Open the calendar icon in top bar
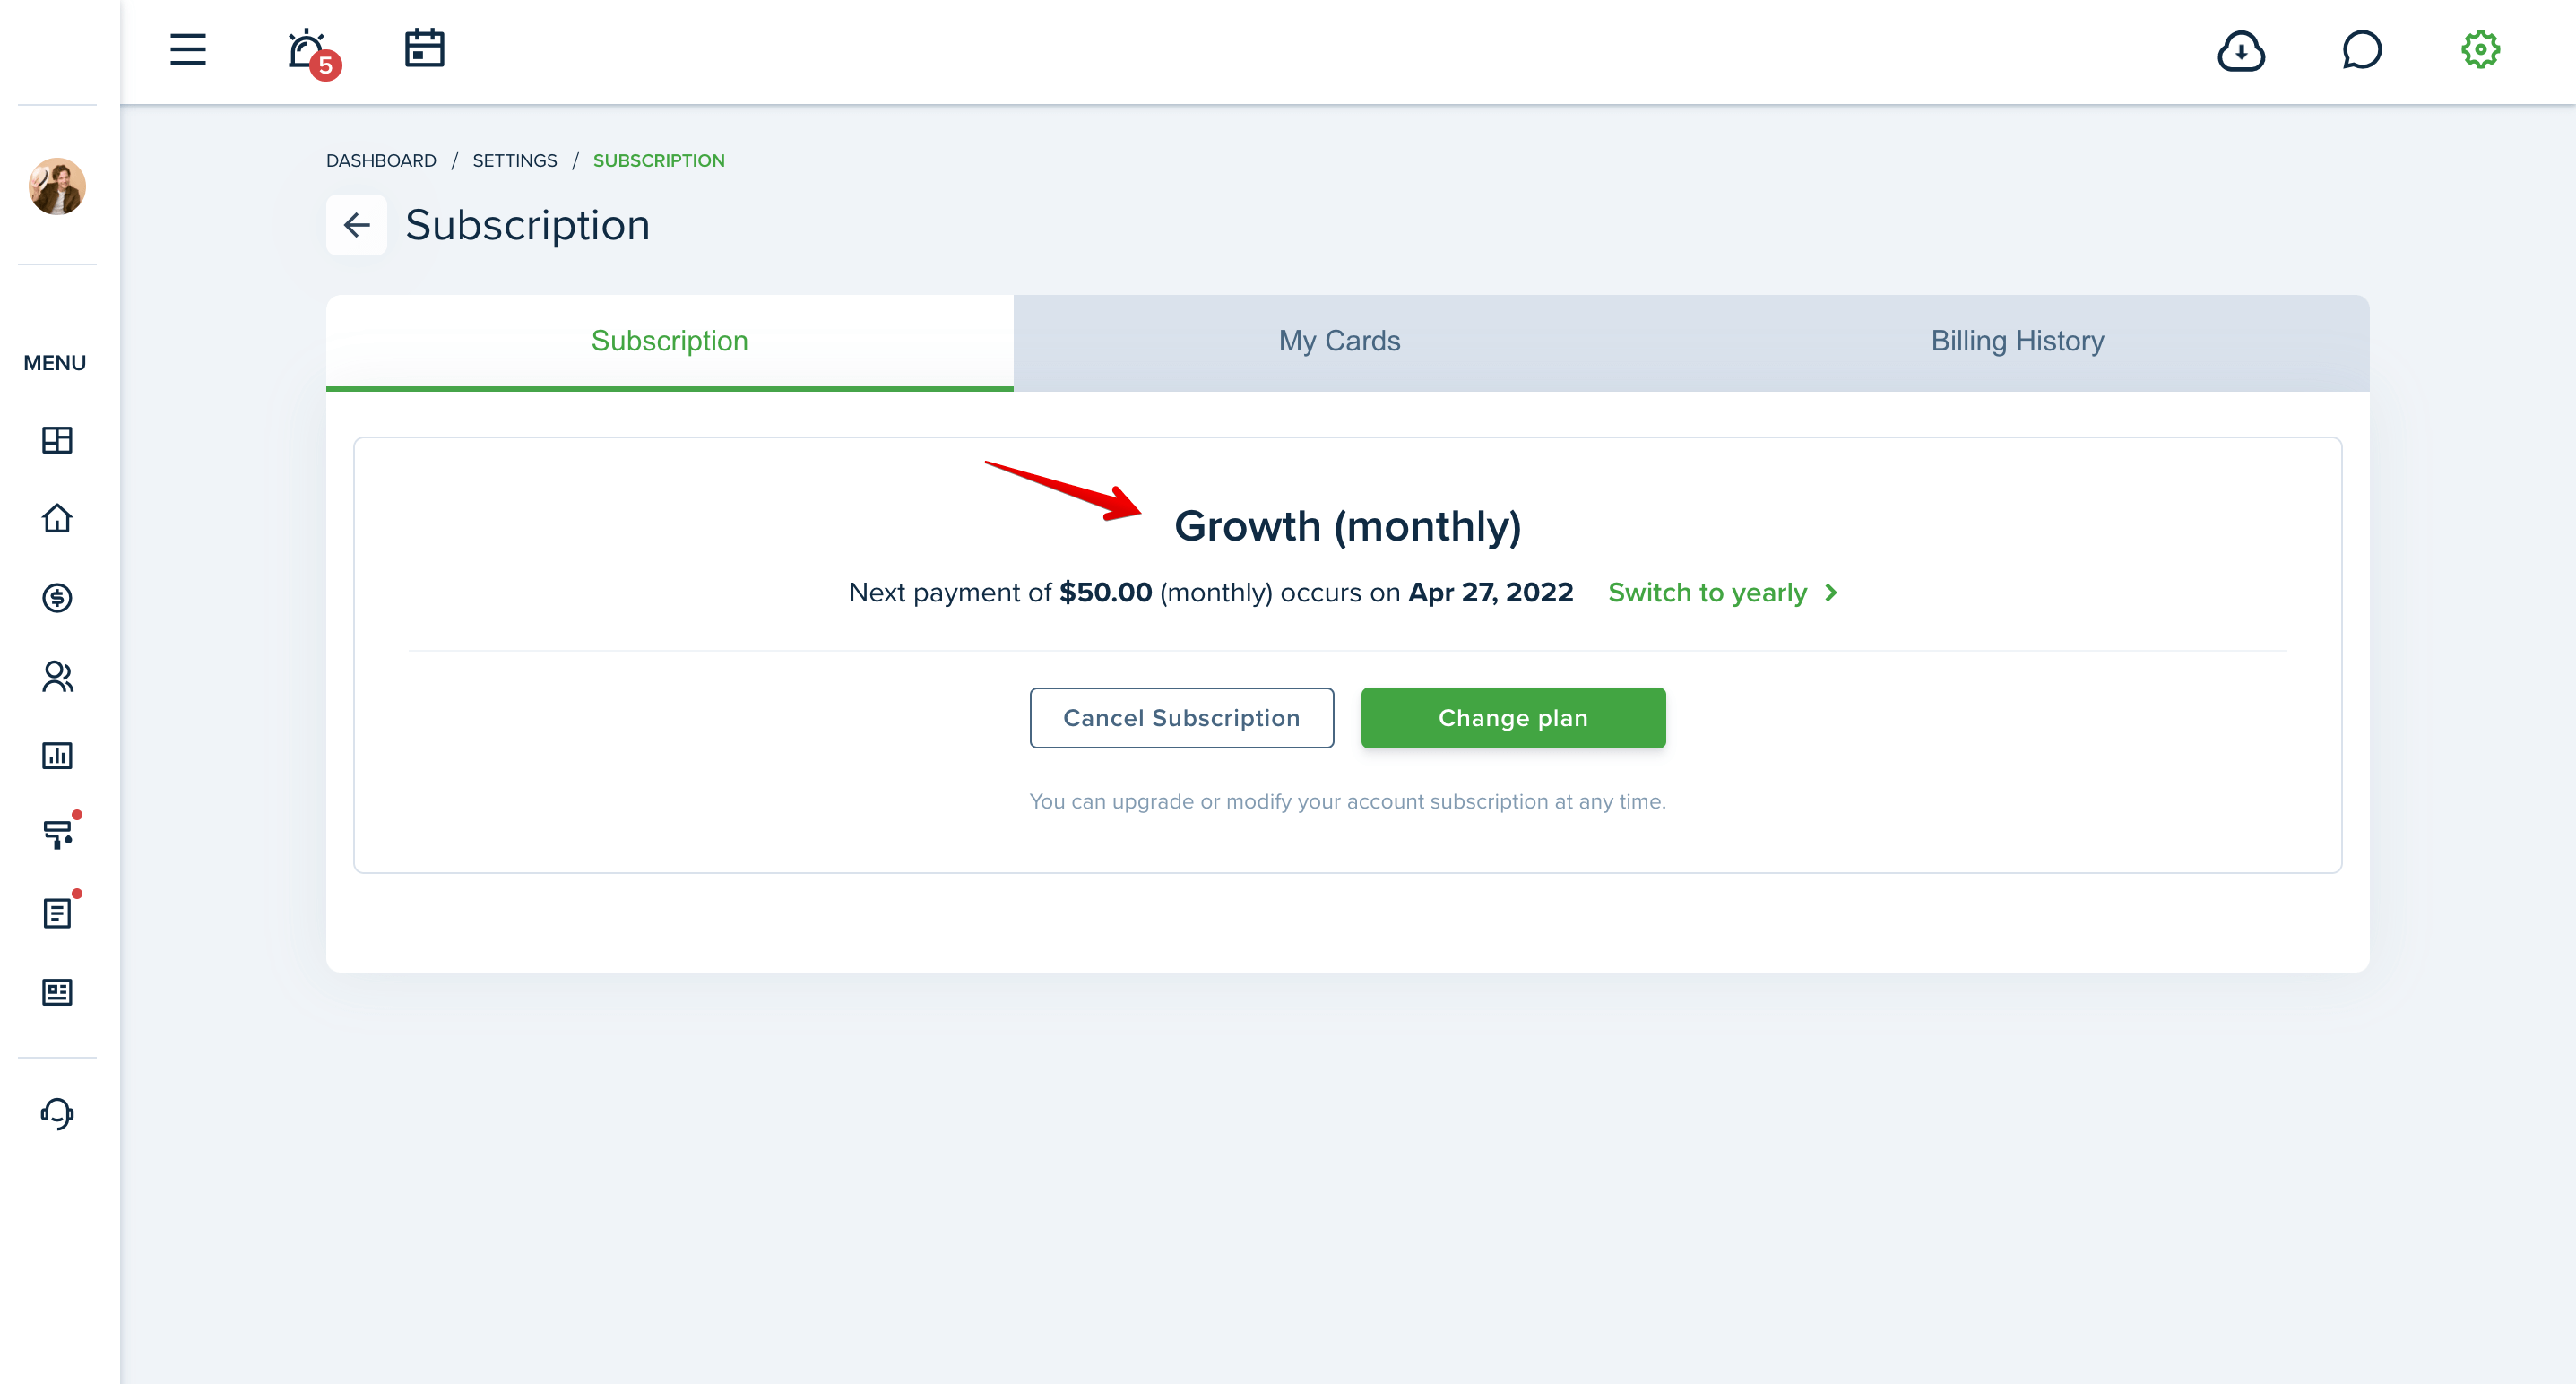Image resolution: width=2576 pixels, height=1384 pixels. 424,48
